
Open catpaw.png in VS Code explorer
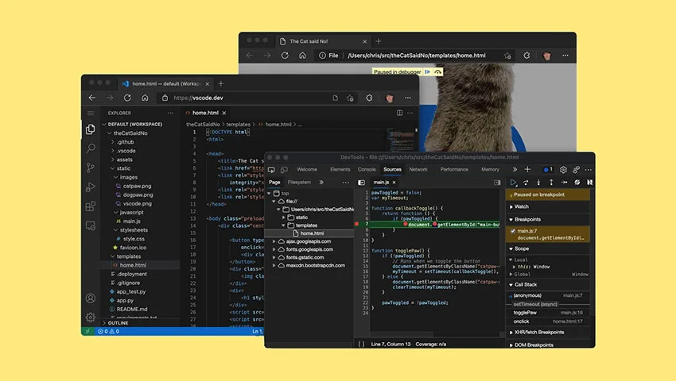(x=137, y=186)
